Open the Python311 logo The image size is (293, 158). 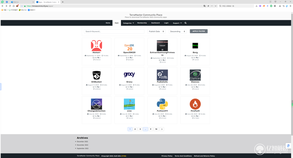162,104
